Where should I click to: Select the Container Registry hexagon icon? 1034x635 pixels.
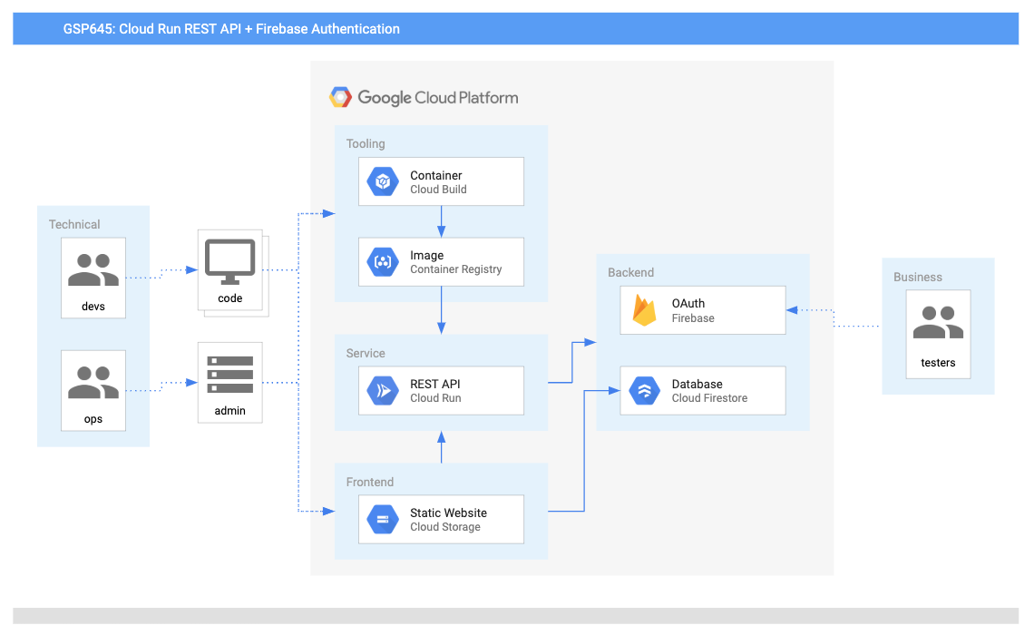383,262
